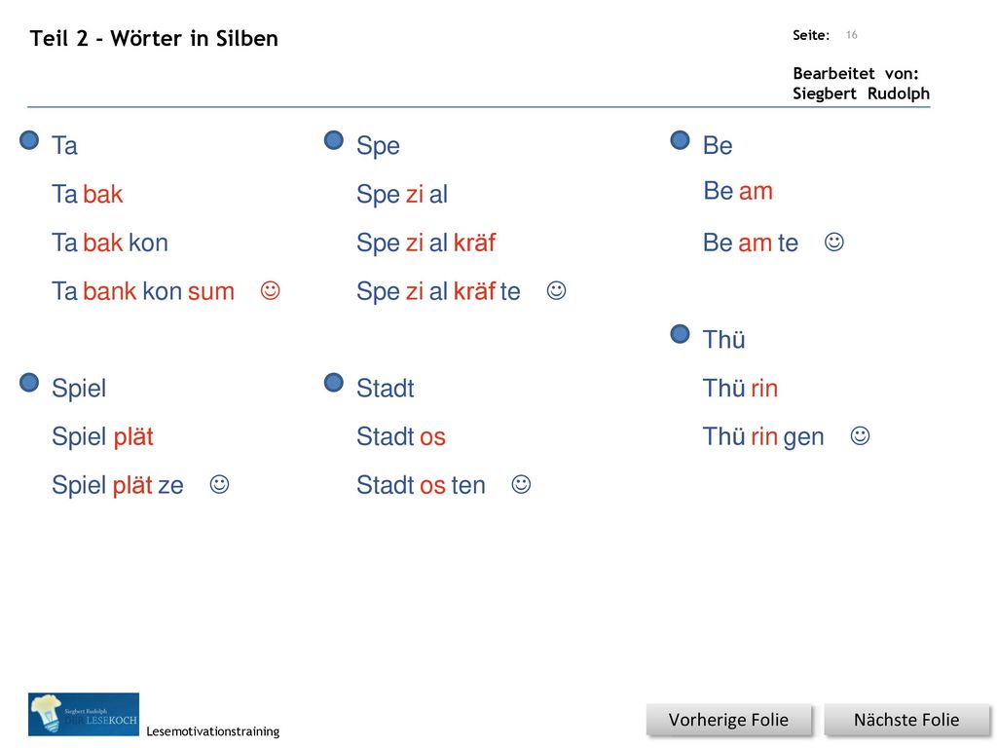Click the blue bullet beside Spe

pos(334,140)
